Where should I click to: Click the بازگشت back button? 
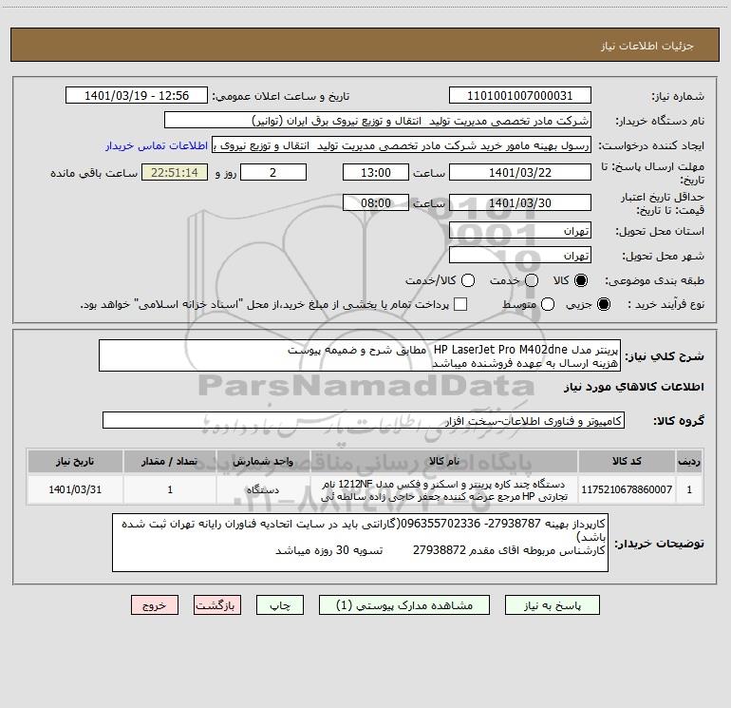coord(217,605)
